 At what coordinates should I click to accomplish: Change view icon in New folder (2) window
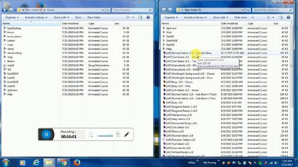(x=269, y=18)
